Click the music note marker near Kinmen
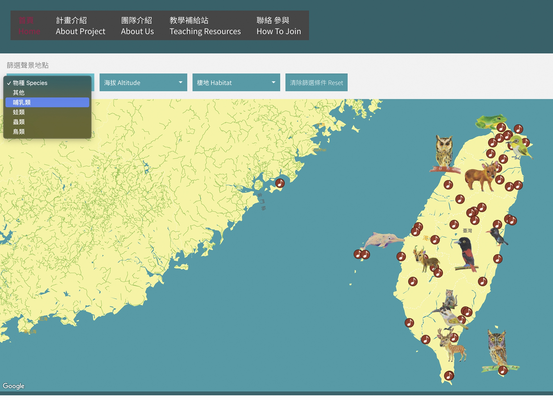The height and width of the screenshot is (400, 553). pos(280,183)
